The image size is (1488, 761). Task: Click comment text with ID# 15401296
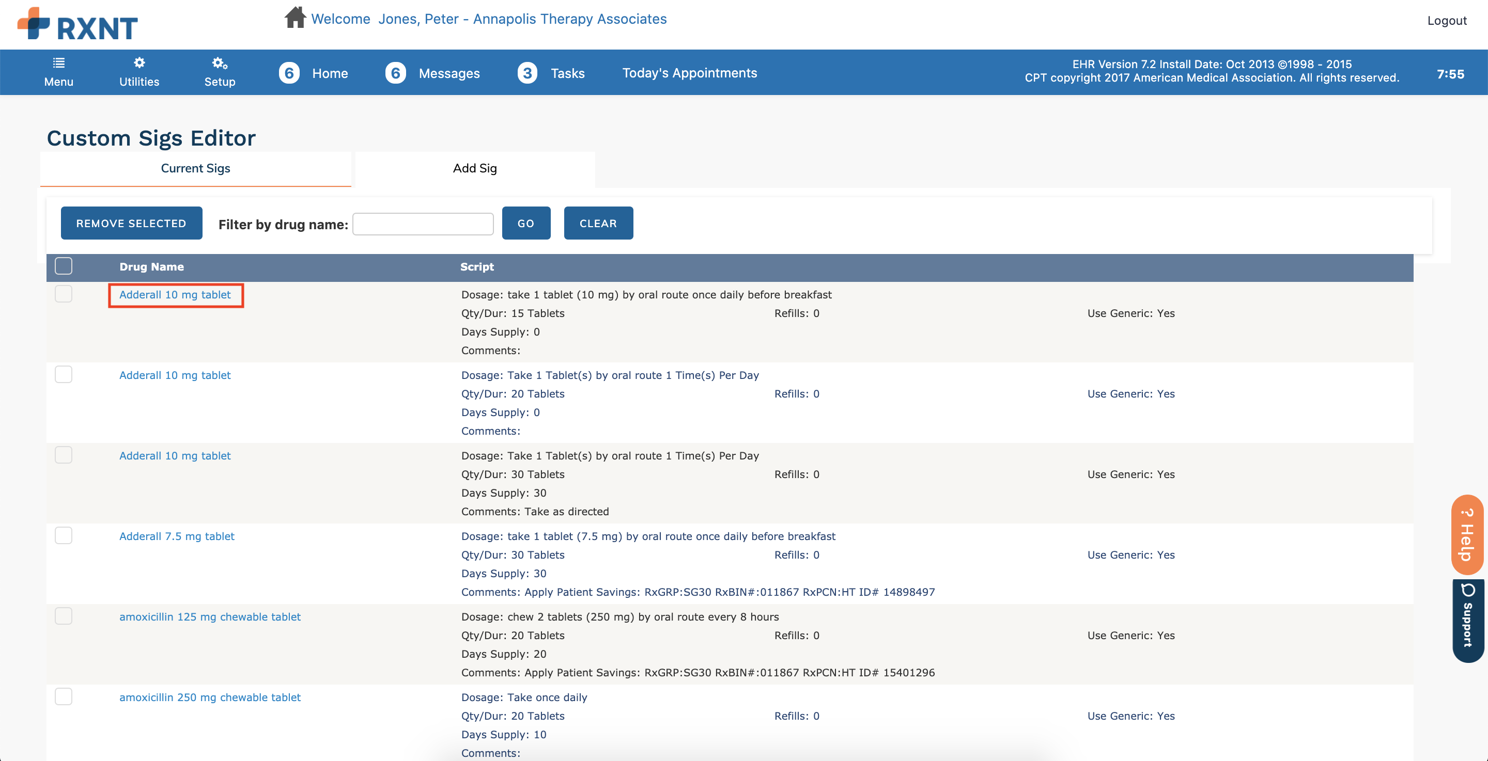click(698, 673)
